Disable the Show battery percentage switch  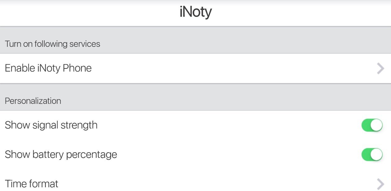click(372, 154)
